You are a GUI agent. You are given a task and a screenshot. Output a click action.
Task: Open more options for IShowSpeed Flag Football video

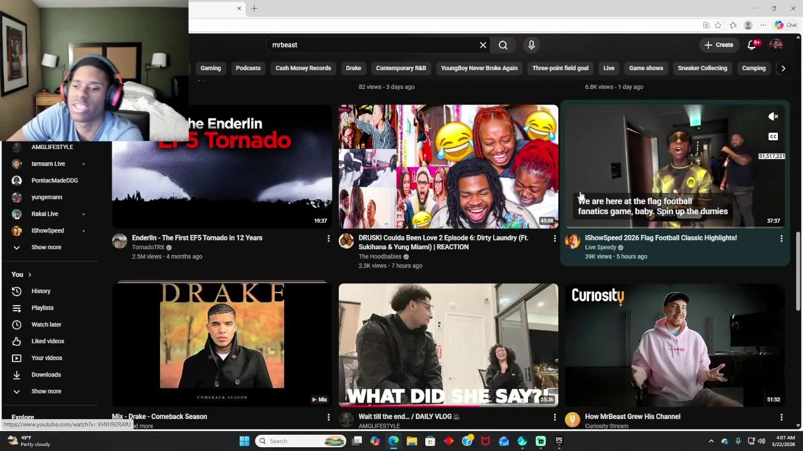(781, 239)
